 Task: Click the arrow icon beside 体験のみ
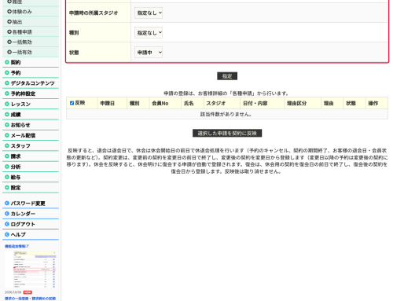9,12
